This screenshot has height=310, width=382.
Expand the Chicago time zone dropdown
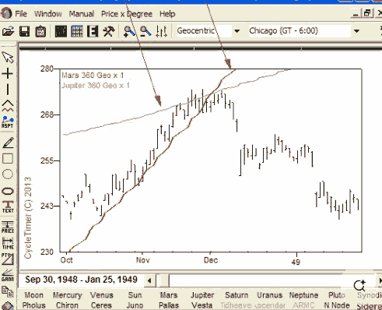(357, 31)
